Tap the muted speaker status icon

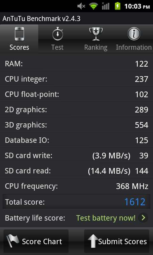[81, 6]
